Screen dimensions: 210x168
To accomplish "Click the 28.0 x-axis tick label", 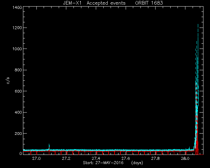I will click(x=185, y=158).
